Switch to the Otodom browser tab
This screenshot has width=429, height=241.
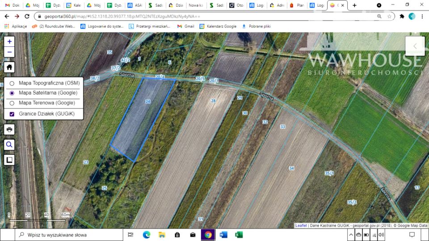pyautogui.click(x=236, y=5)
